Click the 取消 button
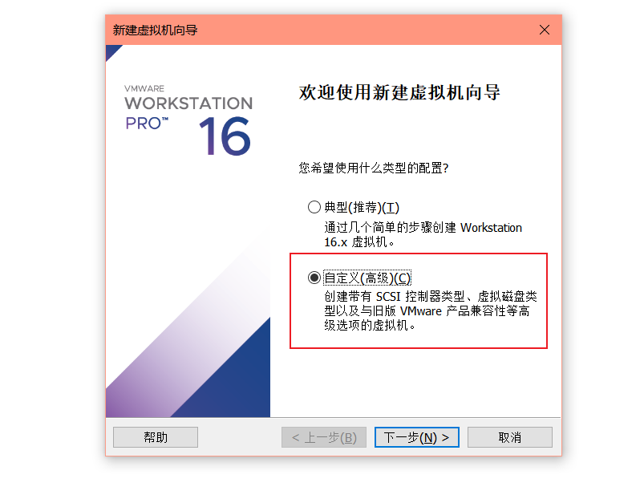This screenshot has height=499, width=640. pyautogui.click(x=510, y=437)
